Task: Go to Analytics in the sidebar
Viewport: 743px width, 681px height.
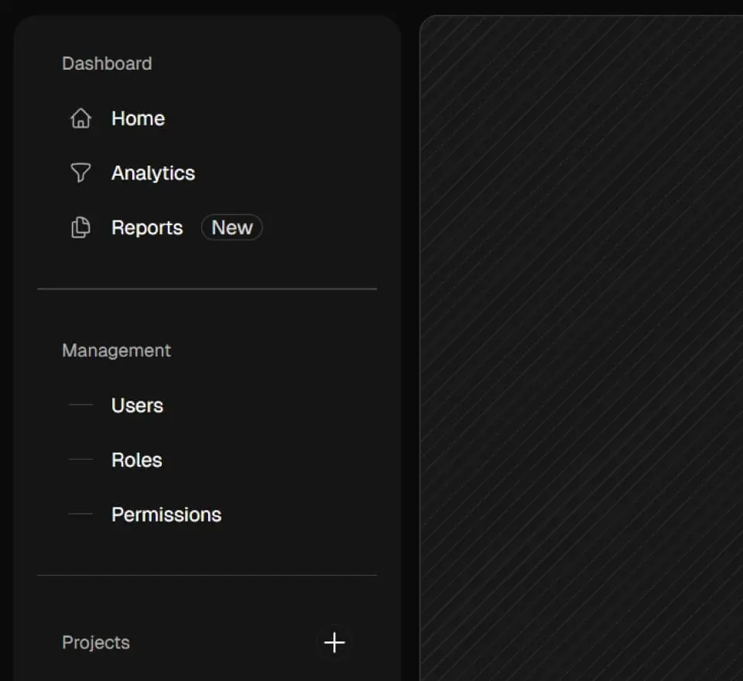Action: [153, 173]
